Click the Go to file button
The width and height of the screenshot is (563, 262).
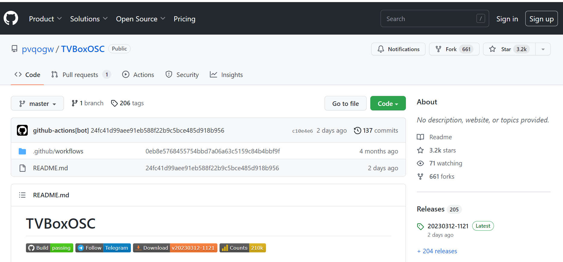coord(346,103)
